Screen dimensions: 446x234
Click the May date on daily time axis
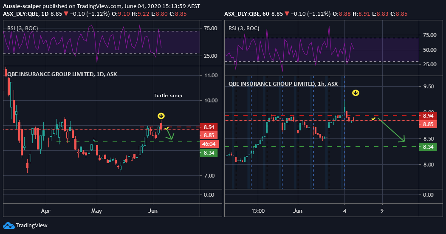pyautogui.click(x=97, y=211)
